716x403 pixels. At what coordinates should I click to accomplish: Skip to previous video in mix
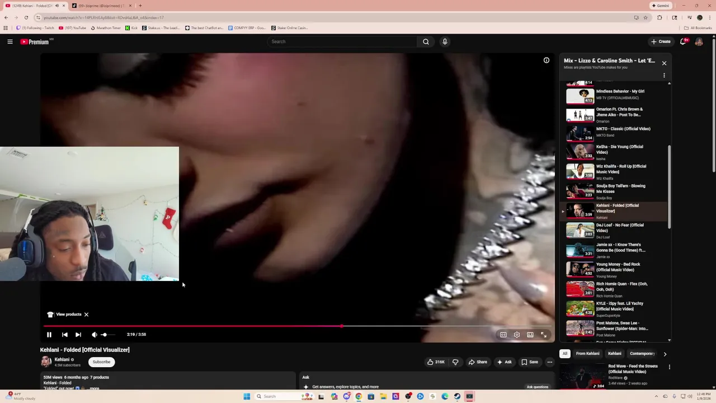pyautogui.click(x=64, y=335)
